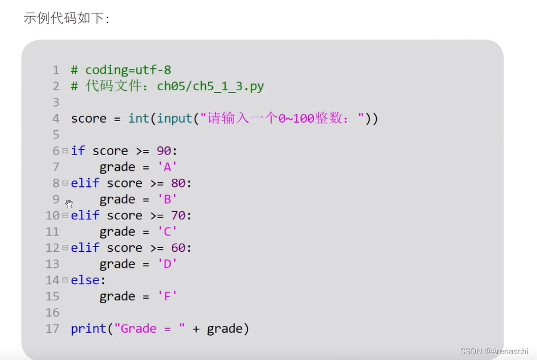Click the 'elif' keyword on line 8
The width and height of the screenshot is (537, 360).
tap(85, 183)
